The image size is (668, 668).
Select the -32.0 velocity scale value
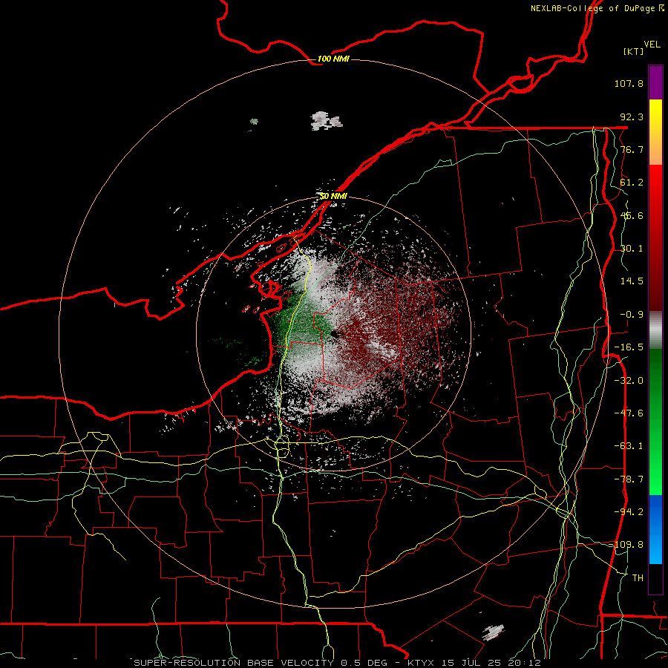pos(629,381)
